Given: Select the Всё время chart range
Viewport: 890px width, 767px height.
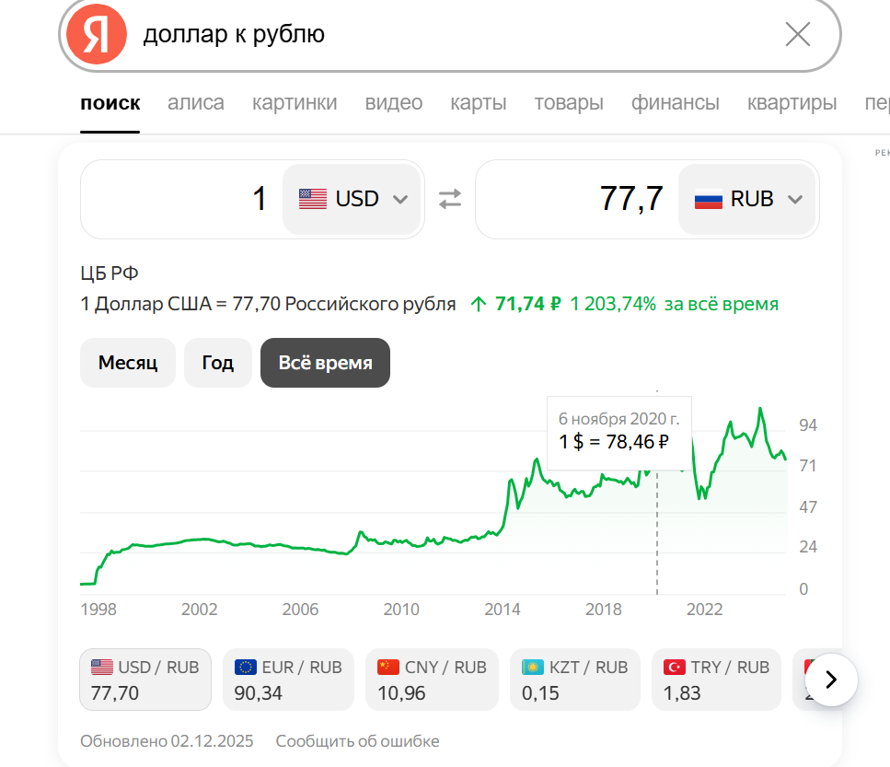Looking at the screenshot, I should point(325,363).
